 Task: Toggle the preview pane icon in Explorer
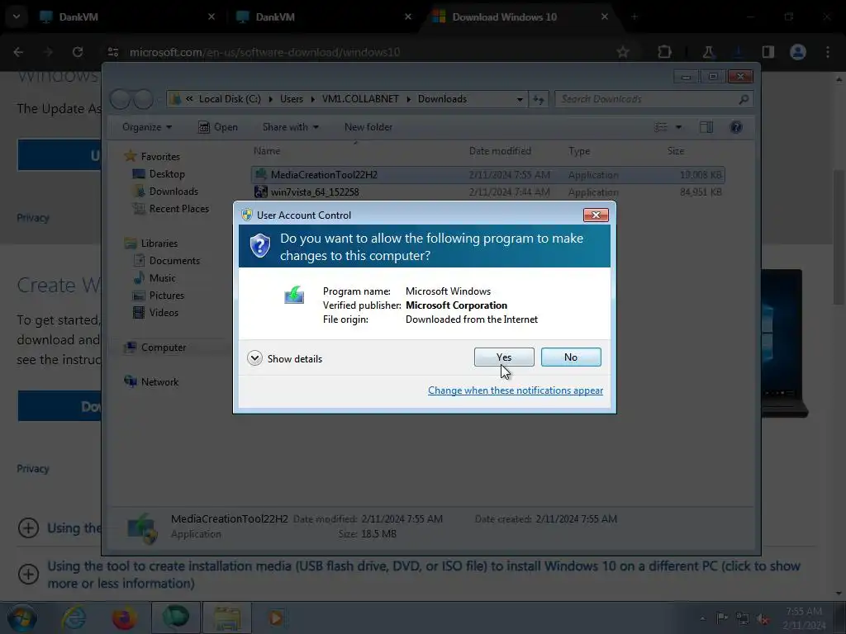coord(706,127)
